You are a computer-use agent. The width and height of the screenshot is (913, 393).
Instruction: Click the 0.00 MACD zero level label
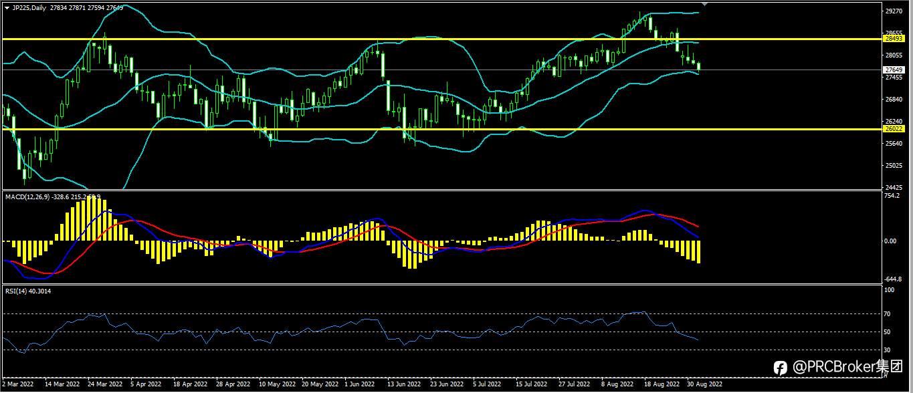(x=891, y=241)
